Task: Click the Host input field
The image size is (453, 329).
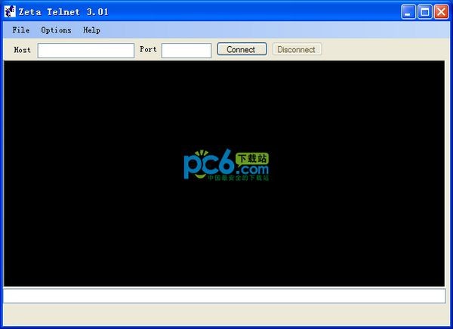Action: (86, 51)
